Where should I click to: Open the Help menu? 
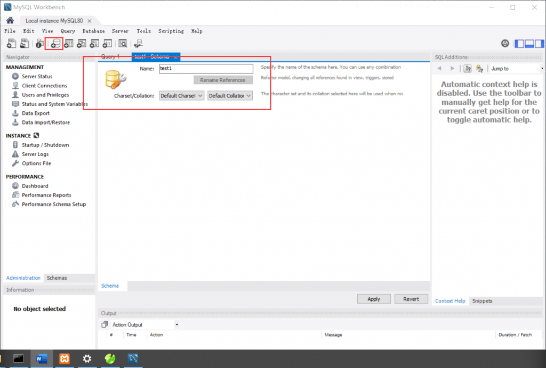pos(197,31)
